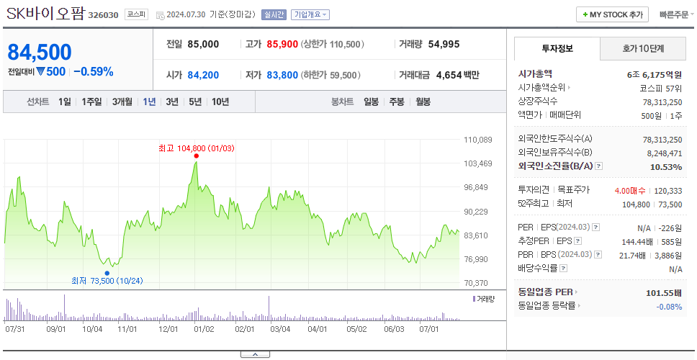Click the red 최고 104,800 marker dot
This screenshot has height=360, width=697.
[x=196, y=156]
